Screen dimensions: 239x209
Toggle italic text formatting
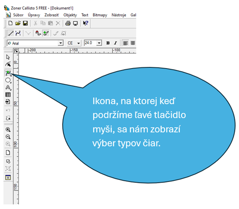[115, 43]
